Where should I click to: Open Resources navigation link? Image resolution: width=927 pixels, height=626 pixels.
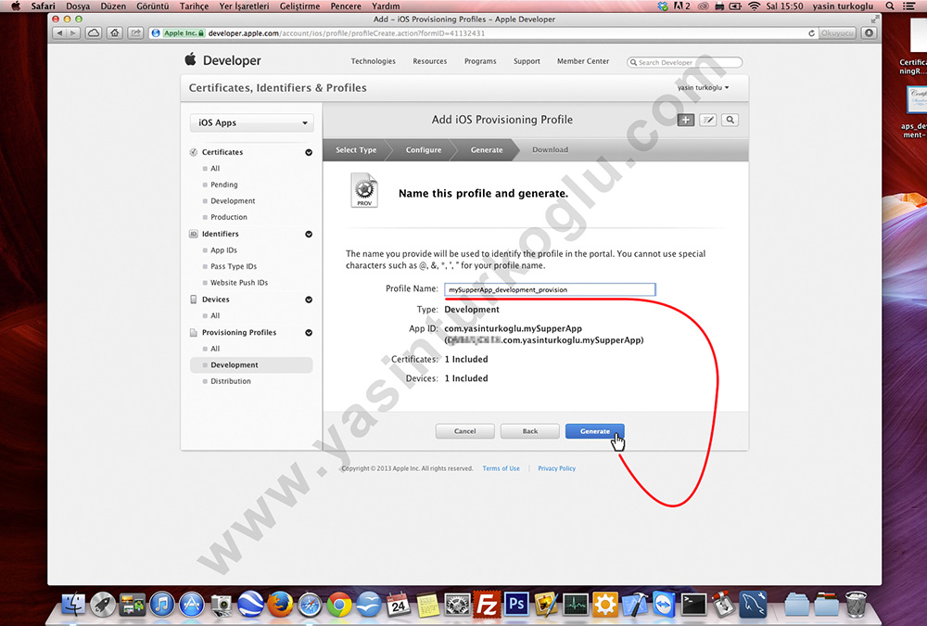430,61
